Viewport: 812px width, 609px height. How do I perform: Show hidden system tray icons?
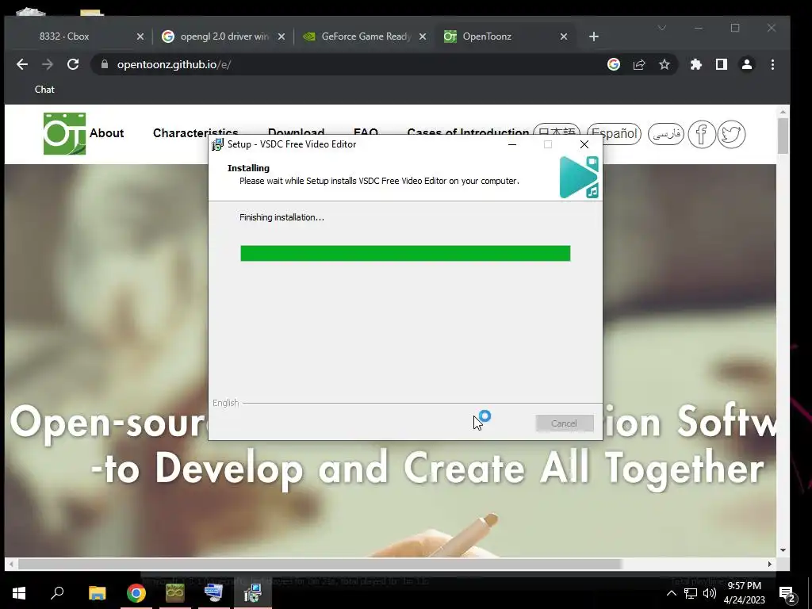(671, 593)
